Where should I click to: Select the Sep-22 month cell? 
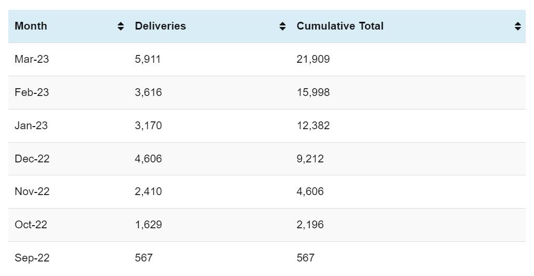coord(32,258)
